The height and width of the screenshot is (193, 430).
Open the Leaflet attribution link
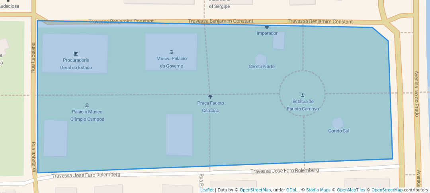[207, 190]
